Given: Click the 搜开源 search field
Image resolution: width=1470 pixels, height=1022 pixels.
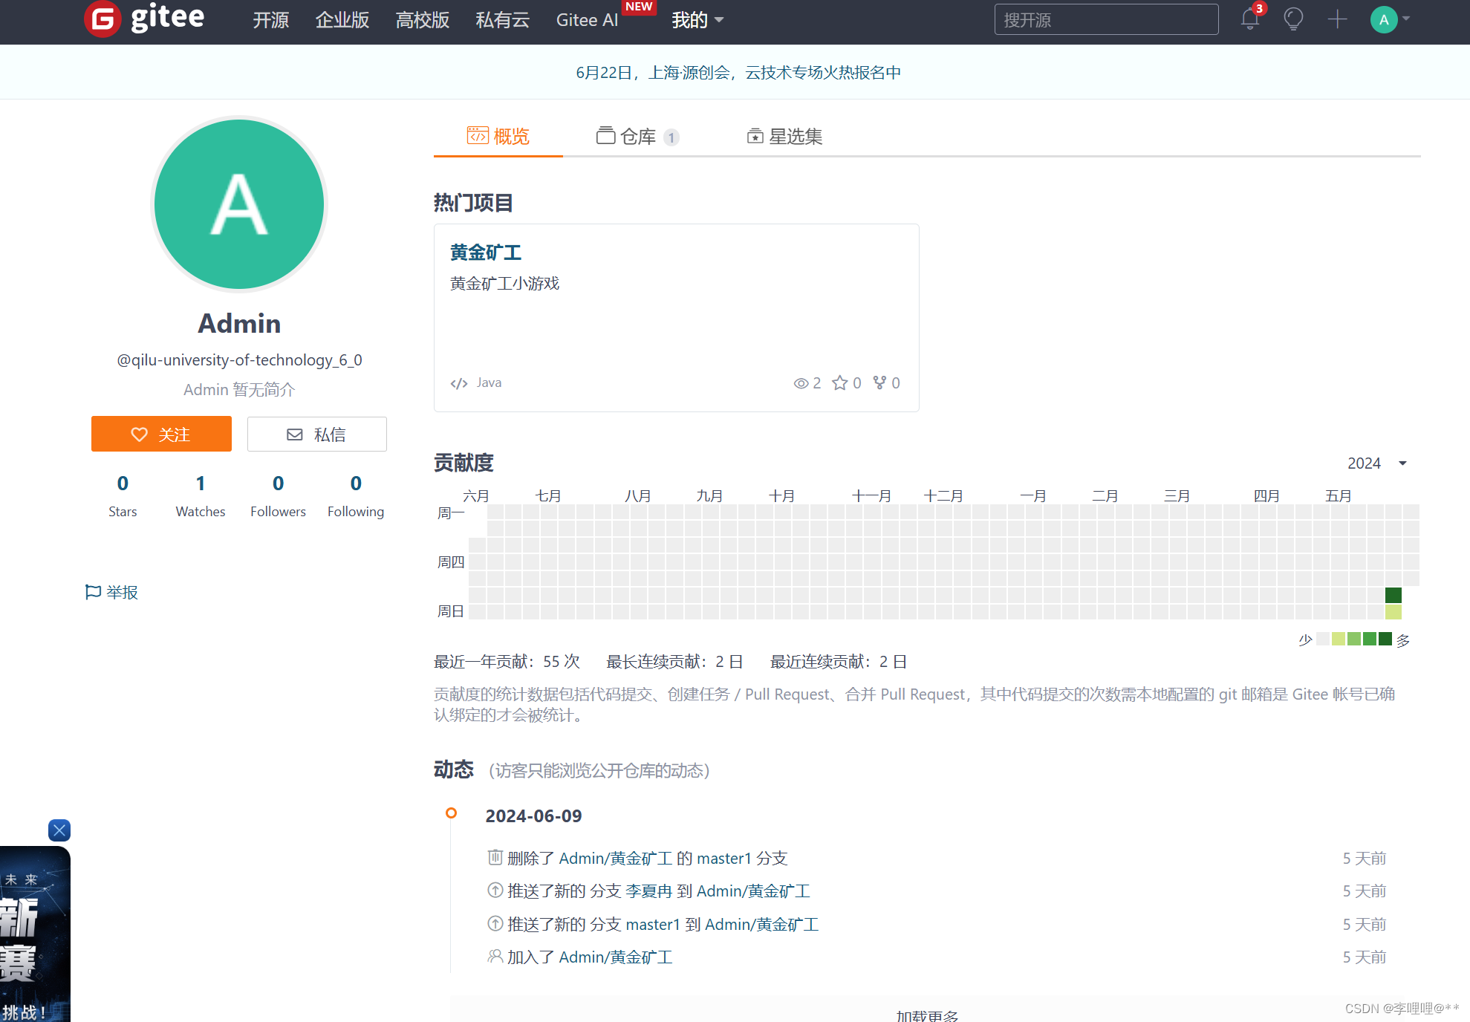Looking at the screenshot, I should point(1105,20).
